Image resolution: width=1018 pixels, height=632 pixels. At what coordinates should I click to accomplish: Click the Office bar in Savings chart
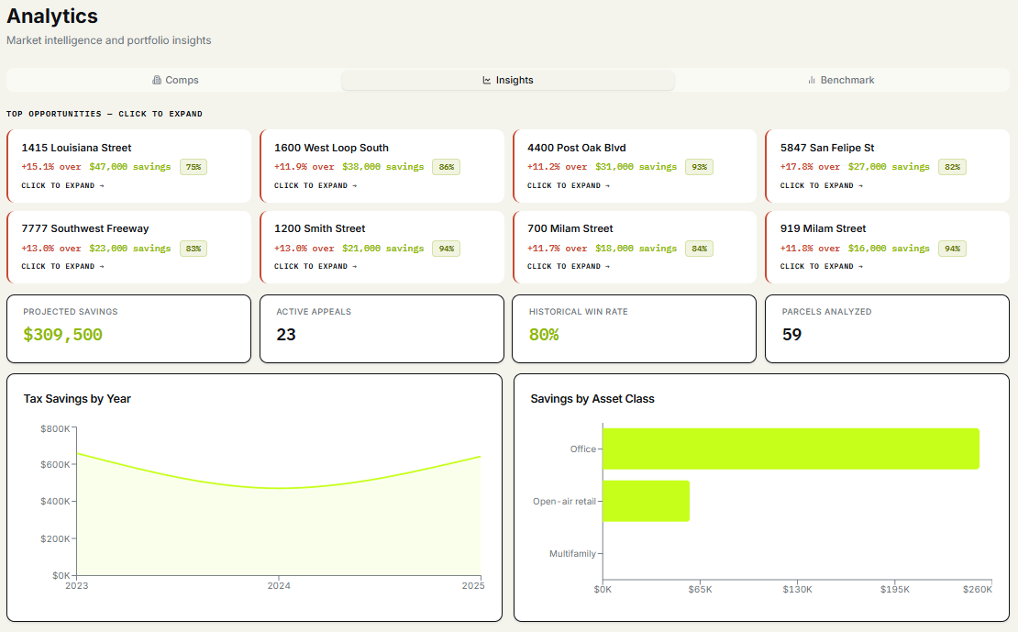click(791, 449)
